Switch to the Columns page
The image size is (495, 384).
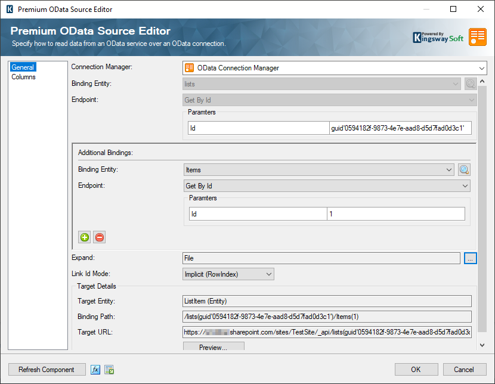click(24, 77)
